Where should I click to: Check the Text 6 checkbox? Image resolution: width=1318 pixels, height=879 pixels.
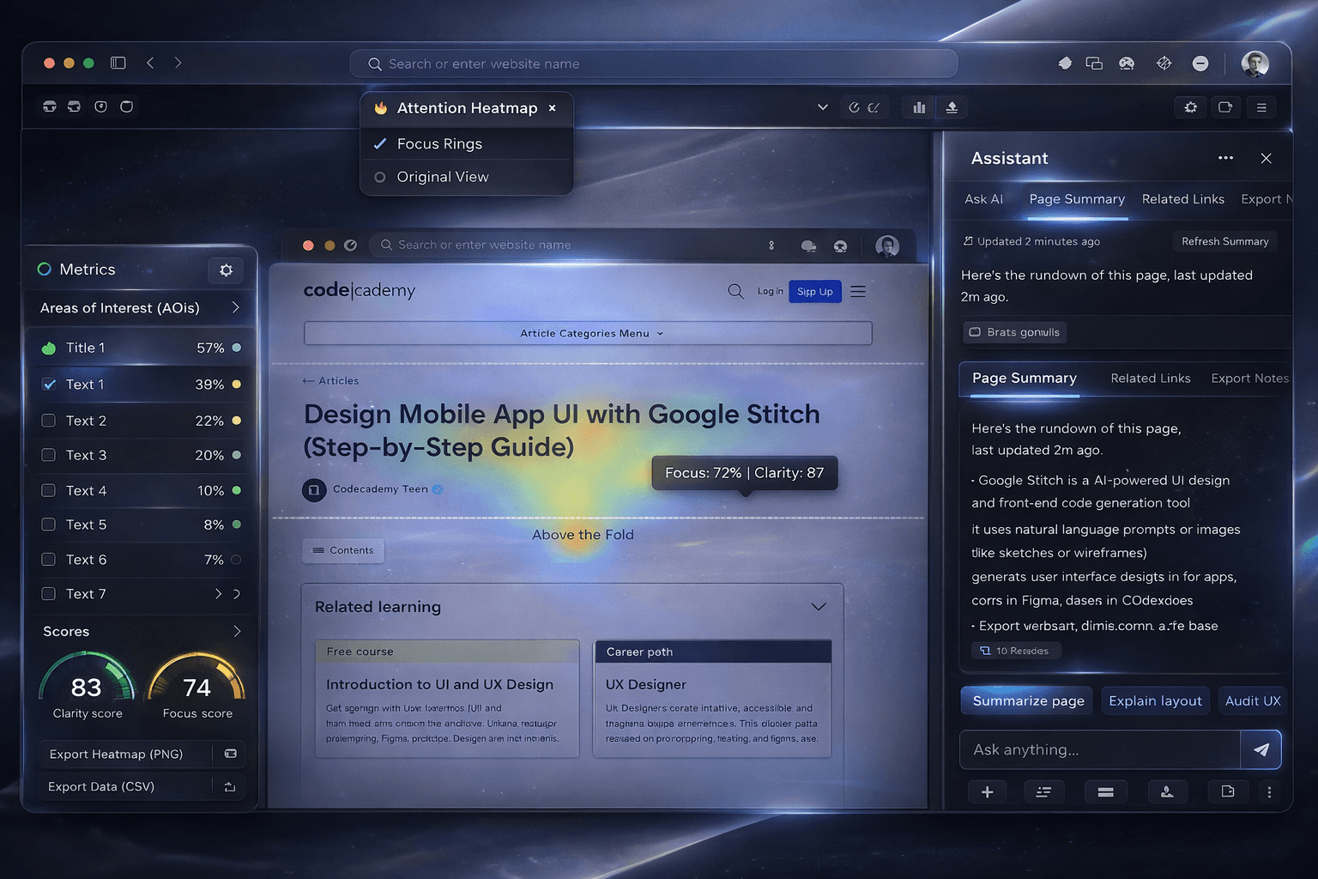coord(49,560)
